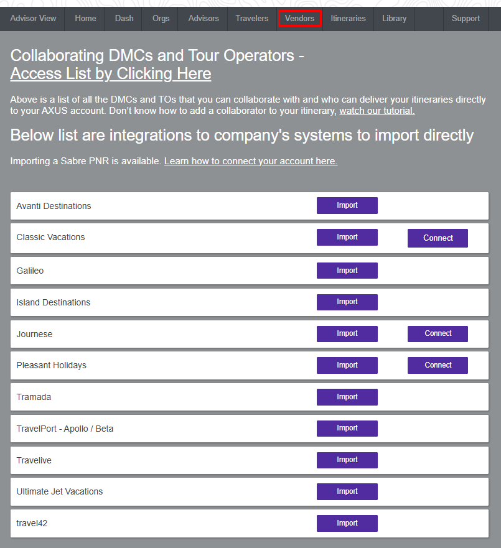
Task: Open the Library tab
Action: pos(394,19)
